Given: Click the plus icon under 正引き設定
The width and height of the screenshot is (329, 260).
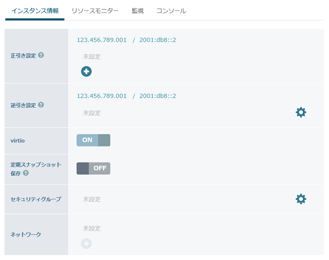Looking at the screenshot, I should 86,71.
